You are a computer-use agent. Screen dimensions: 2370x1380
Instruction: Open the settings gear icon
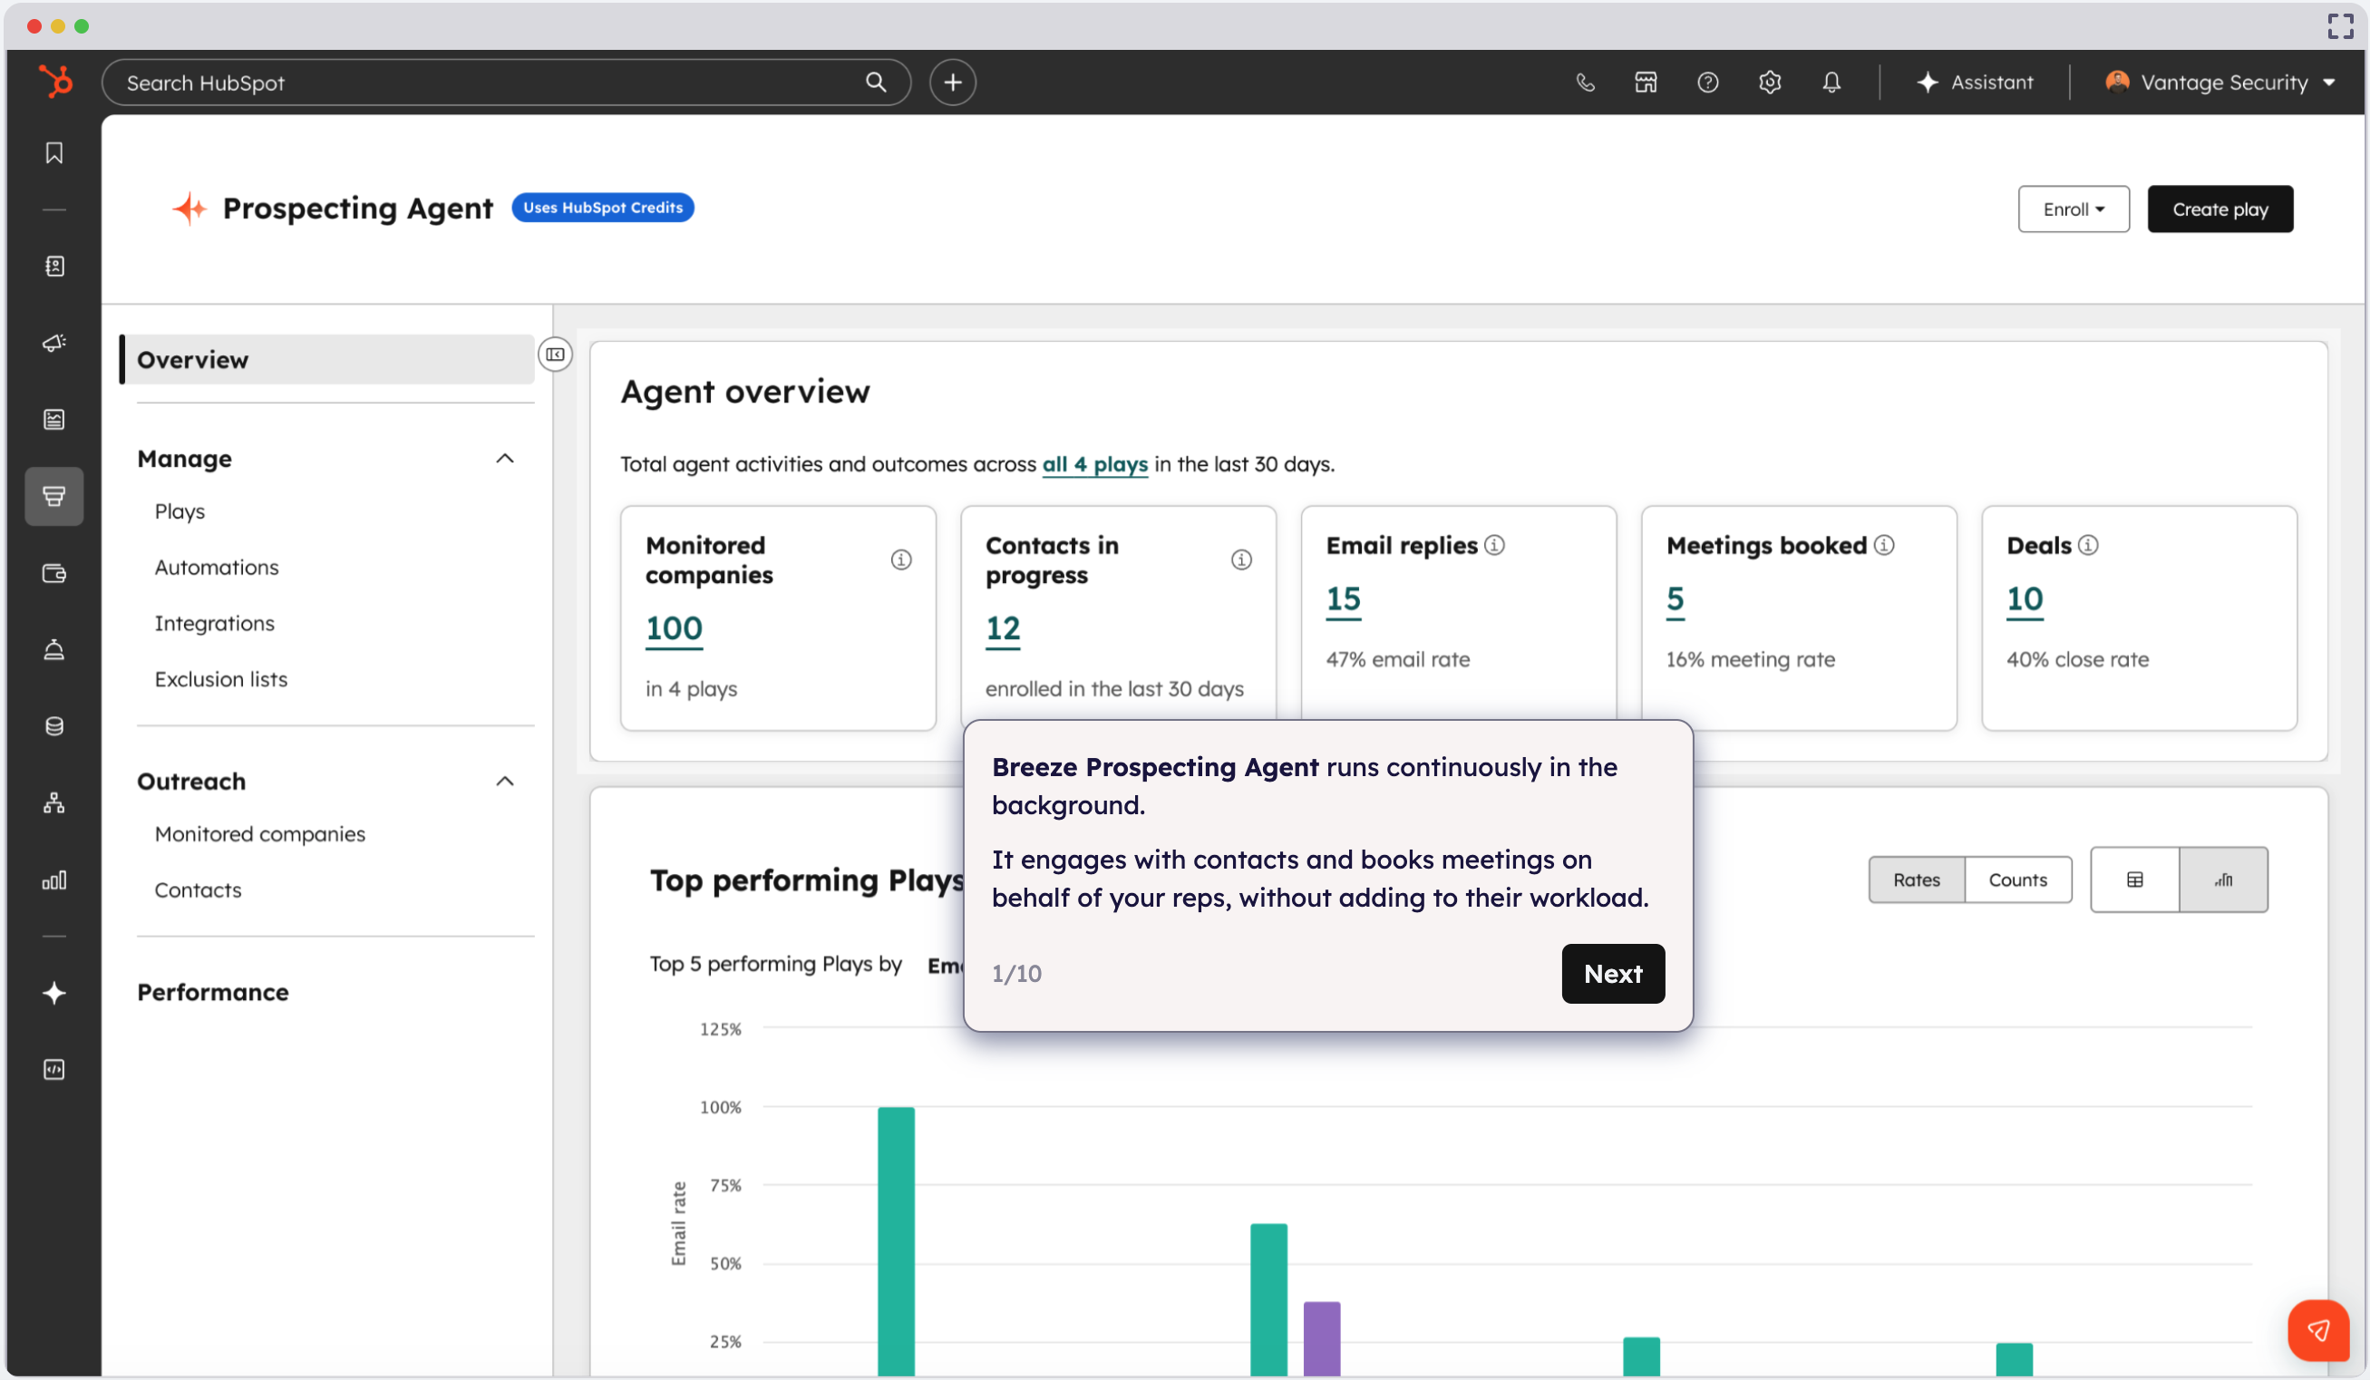pyautogui.click(x=1770, y=83)
